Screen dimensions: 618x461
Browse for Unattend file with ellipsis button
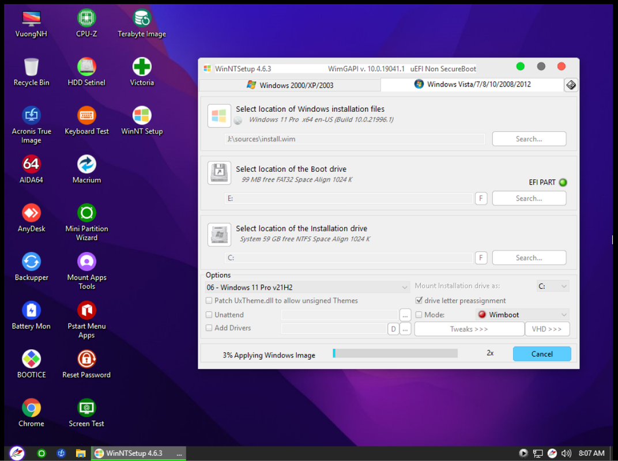pos(405,315)
